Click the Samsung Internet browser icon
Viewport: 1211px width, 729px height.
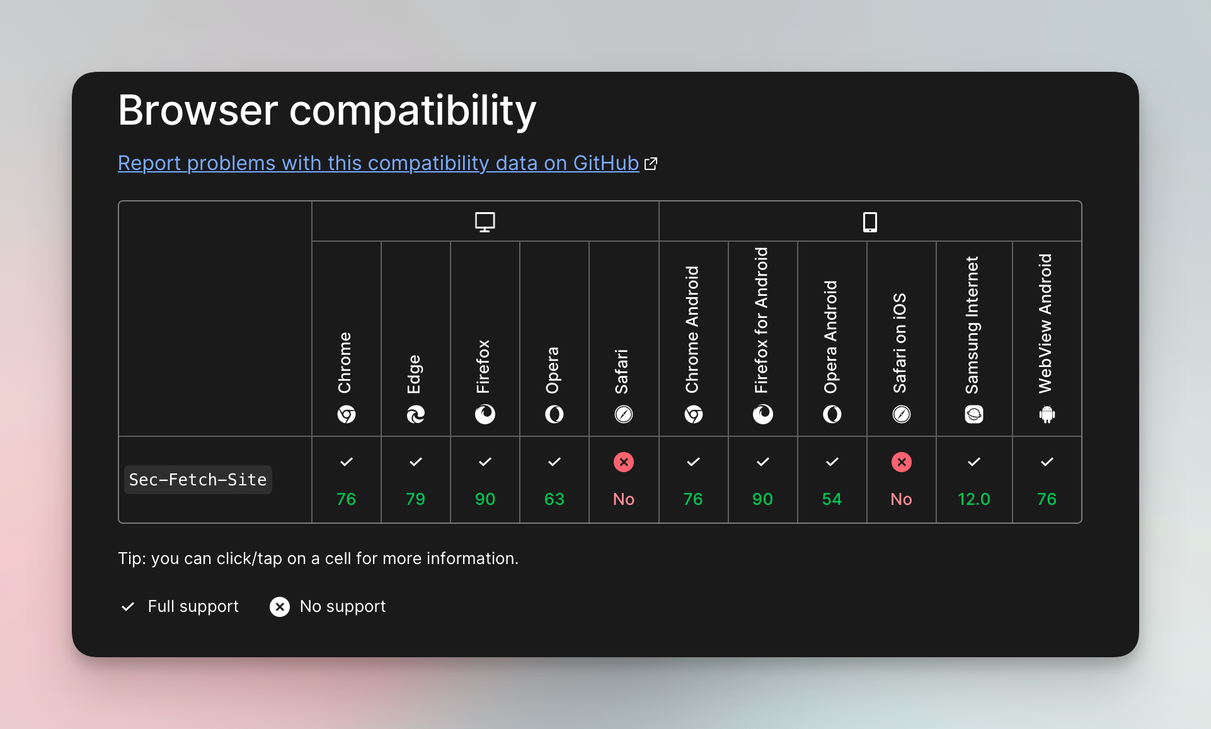(x=973, y=414)
